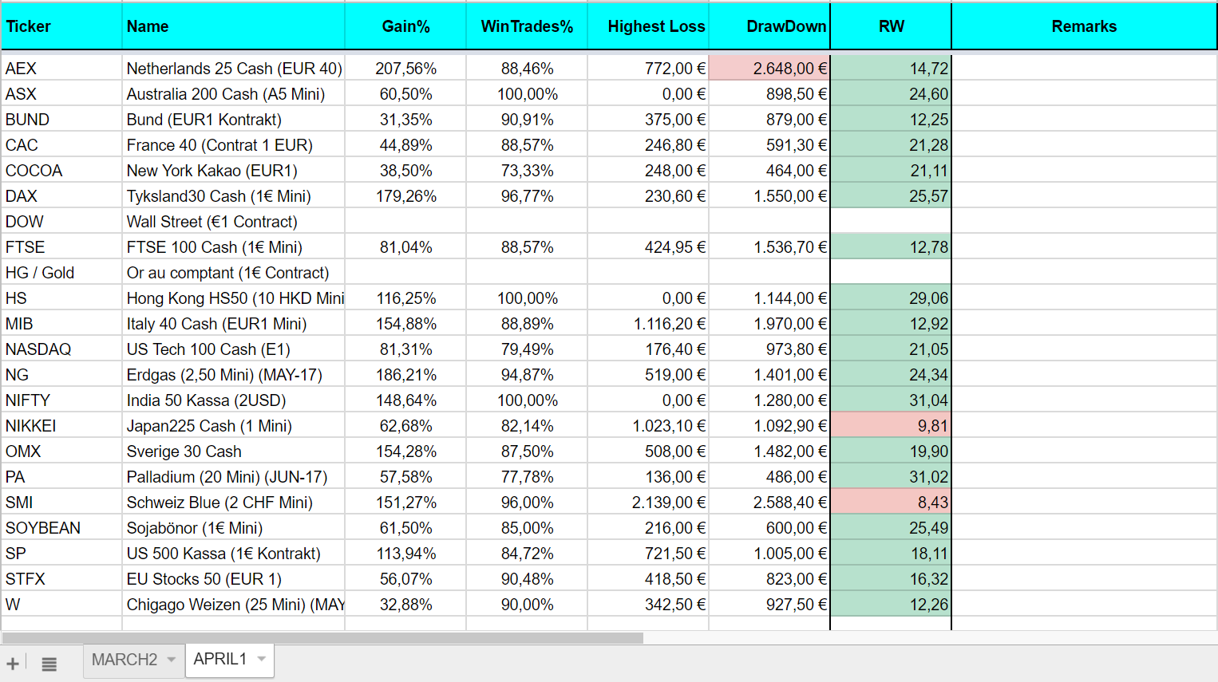Select the Highest Loss header cell
This screenshot has height=682, width=1218.
[648, 26]
